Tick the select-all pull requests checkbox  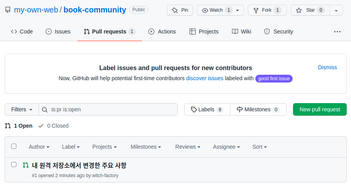(14, 146)
